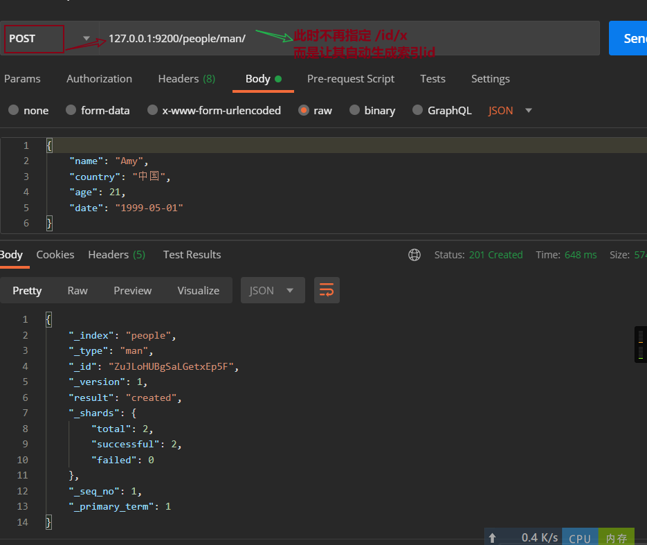The height and width of the screenshot is (545, 647).
Task: Click the 201 Created status text
Action: pos(495,255)
